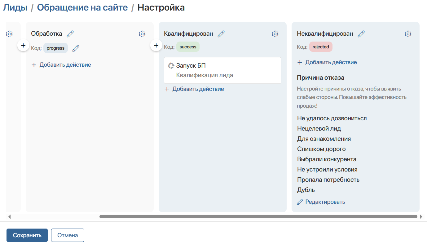Go to the Лиды breadcrumb
Image resolution: width=427 pixels, height=245 pixels.
point(15,7)
